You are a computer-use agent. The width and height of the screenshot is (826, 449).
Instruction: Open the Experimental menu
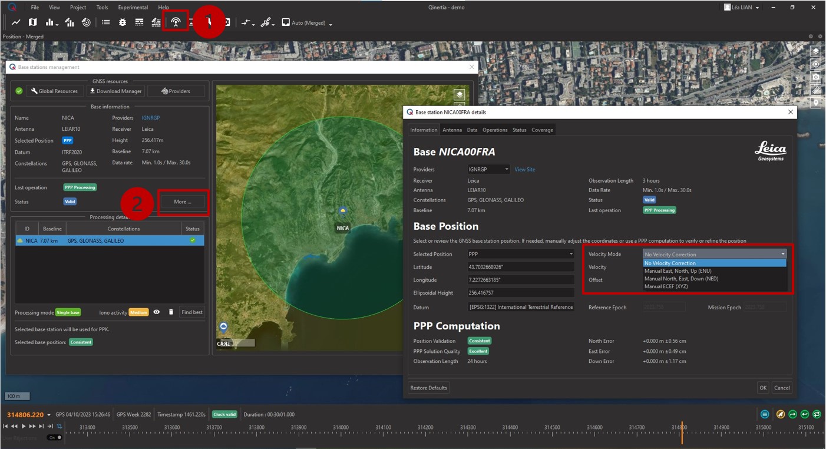pos(133,8)
